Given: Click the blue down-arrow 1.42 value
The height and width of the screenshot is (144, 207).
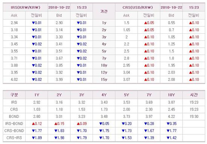Looking at the screenshot, I should pos(172,138).
